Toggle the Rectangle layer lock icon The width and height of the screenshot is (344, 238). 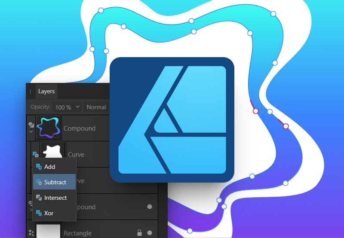coord(139,232)
